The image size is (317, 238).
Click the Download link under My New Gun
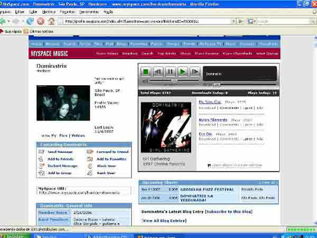pyautogui.click(x=207, y=108)
